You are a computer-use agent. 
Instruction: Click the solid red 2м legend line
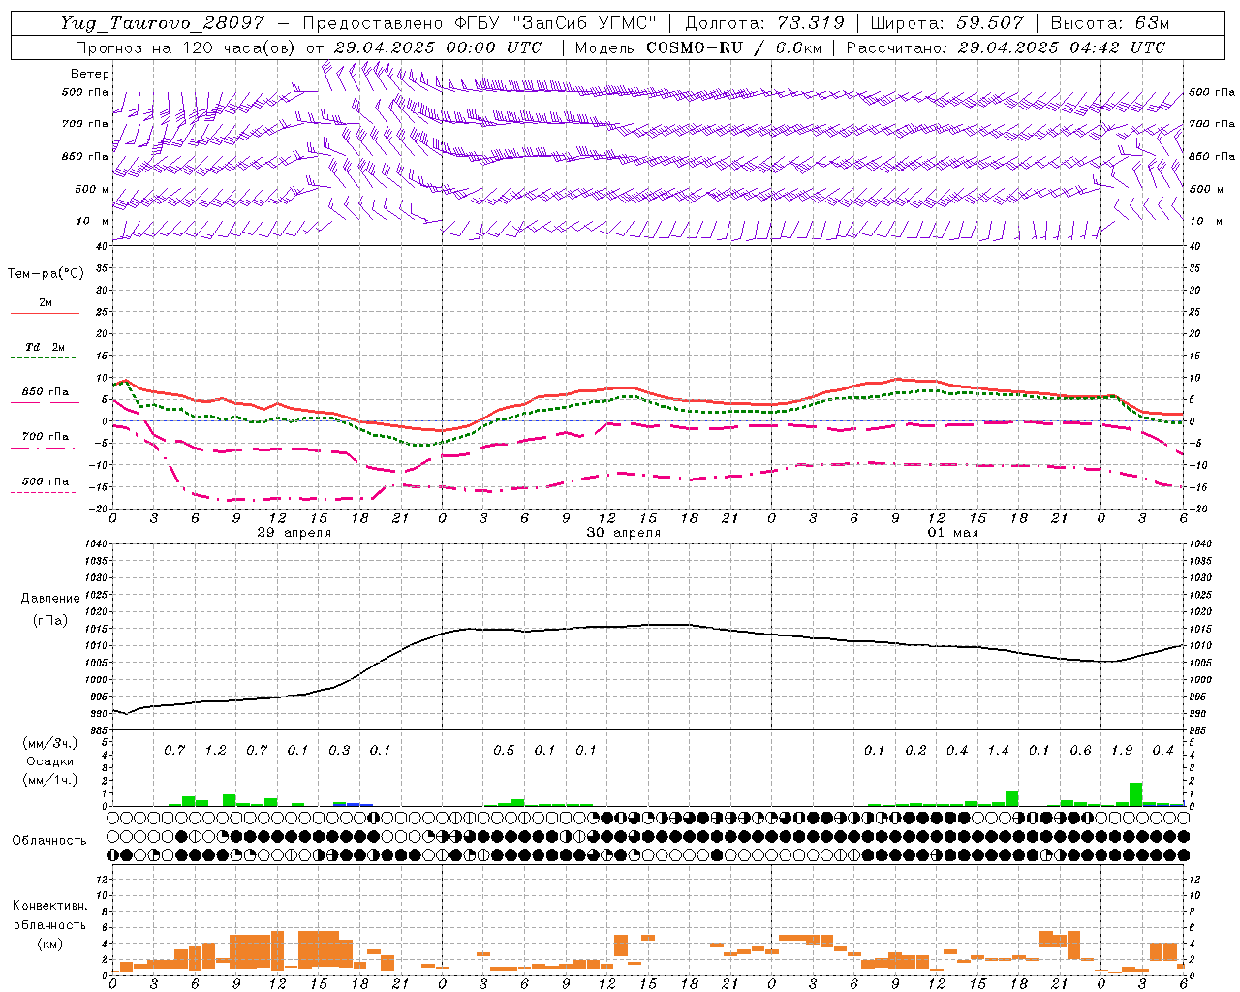(45, 314)
